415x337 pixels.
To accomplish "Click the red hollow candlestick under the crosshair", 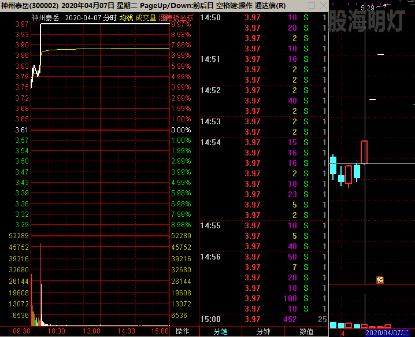I will 364,152.
